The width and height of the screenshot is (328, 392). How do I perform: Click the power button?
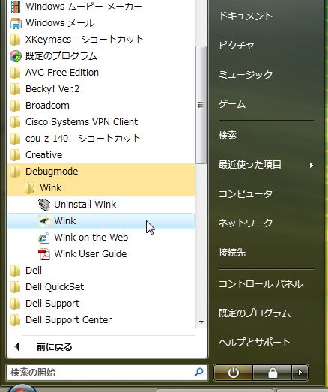(234, 373)
